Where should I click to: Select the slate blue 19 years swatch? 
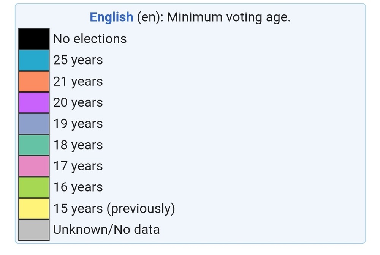[34, 124]
